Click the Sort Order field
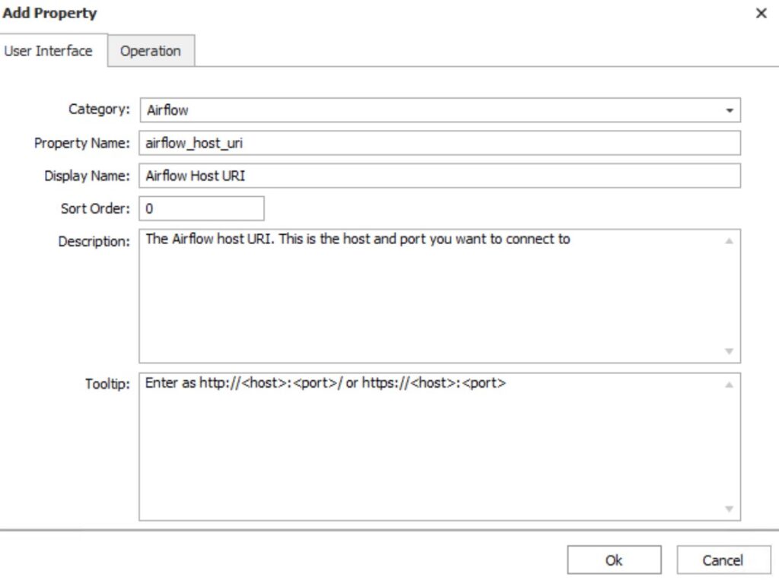 tap(202, 208)
